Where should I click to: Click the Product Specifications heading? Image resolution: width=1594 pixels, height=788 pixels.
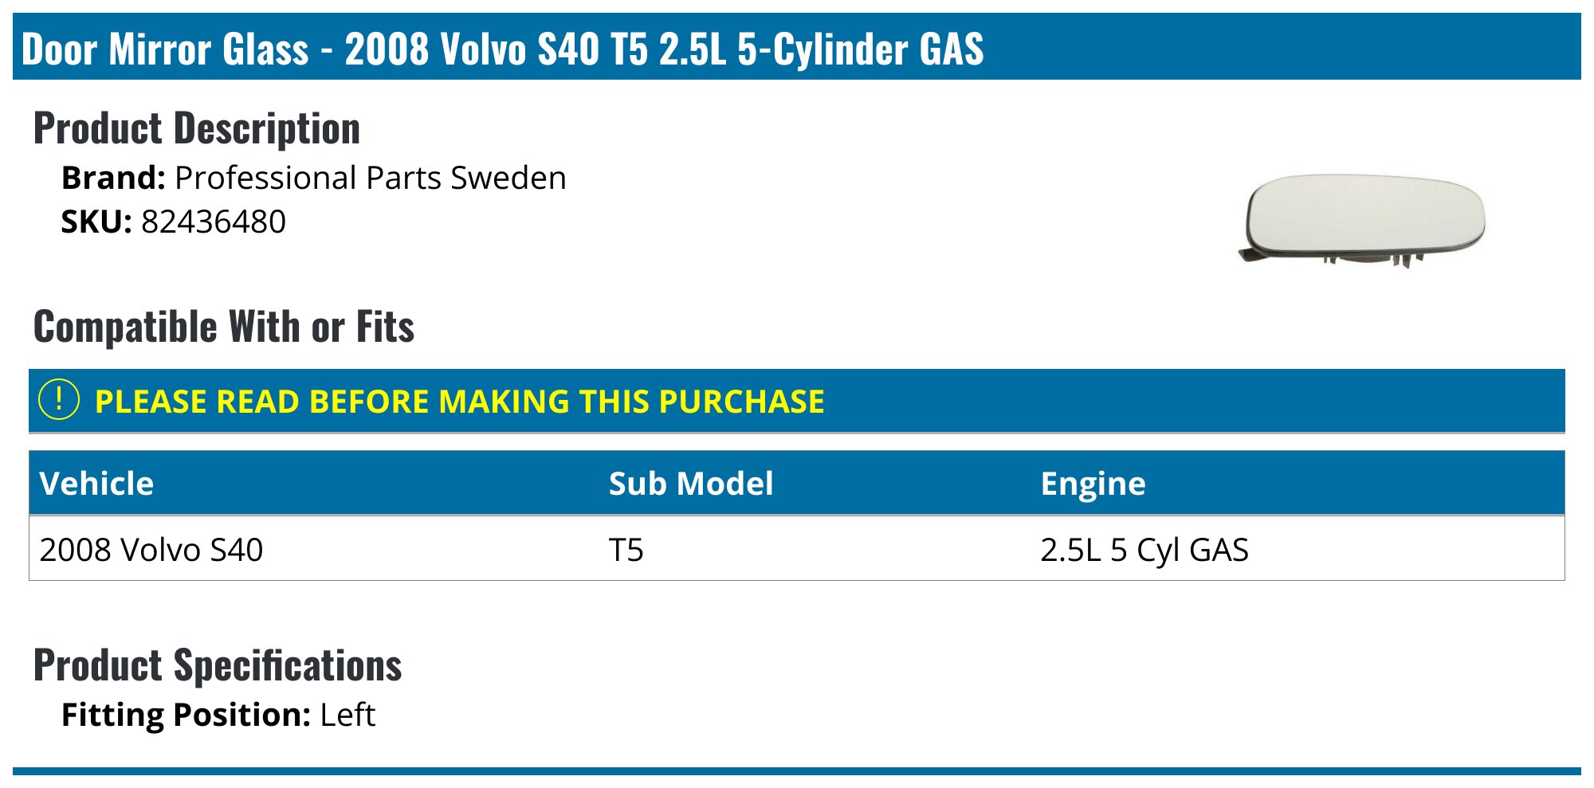coord(218,665)
